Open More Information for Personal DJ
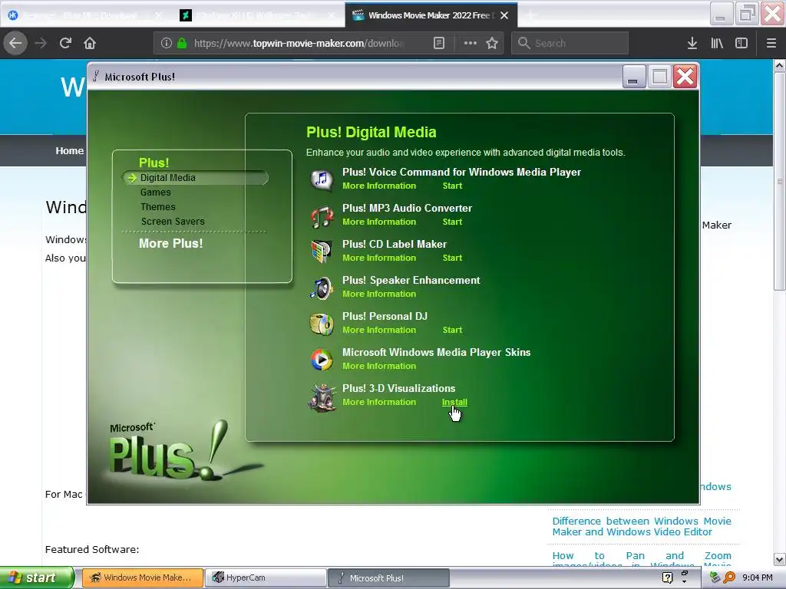 click(x=379, y=330)
